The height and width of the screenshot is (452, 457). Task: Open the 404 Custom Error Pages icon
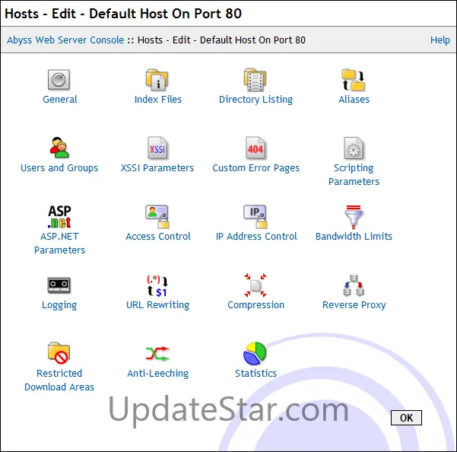point(255,148)
